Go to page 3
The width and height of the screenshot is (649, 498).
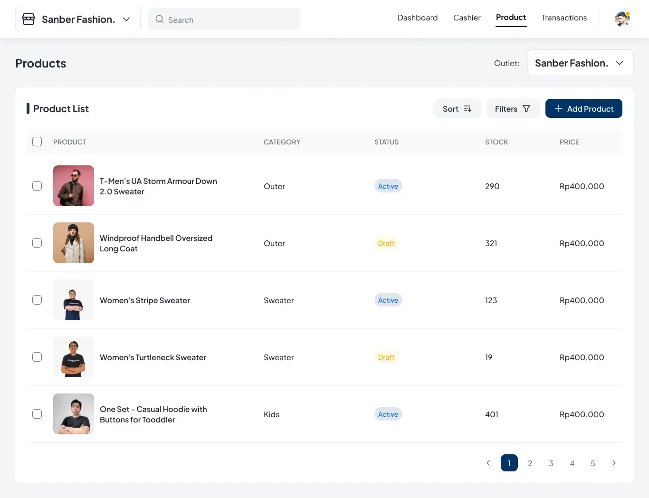(551, 463)
